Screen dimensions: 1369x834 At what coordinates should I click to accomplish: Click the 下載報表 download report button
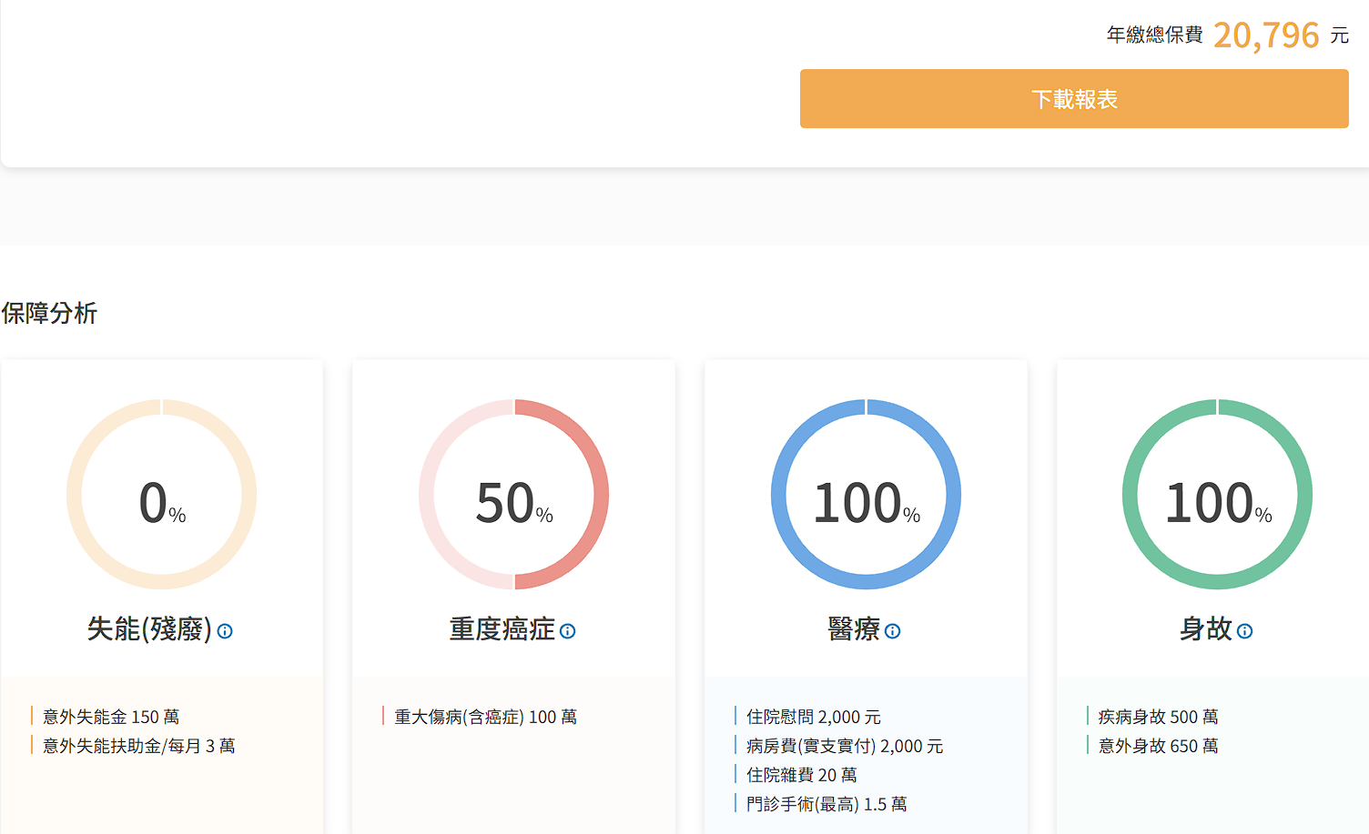tap(1073, 98)
